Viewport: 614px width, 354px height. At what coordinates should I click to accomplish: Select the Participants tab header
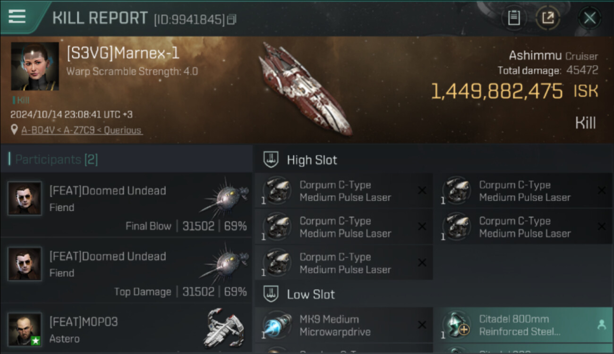tap(56, 160)
